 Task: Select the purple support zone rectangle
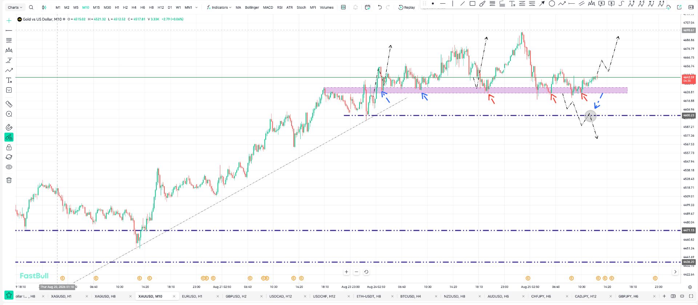point(476,90)
